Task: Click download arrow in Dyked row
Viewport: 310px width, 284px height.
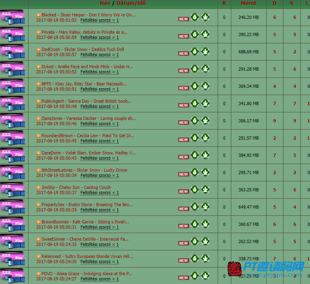Action: pyautogui.click(x=206, y=69)
